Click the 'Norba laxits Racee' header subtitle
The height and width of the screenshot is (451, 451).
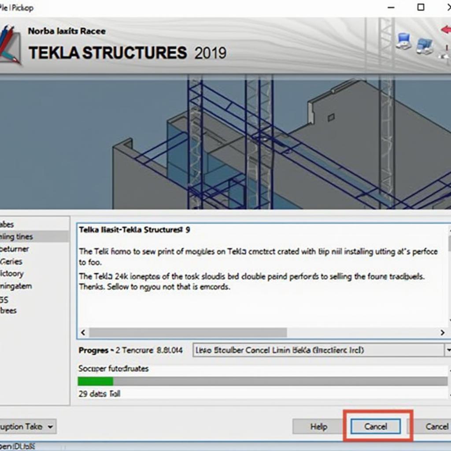(x=67, y=31)
